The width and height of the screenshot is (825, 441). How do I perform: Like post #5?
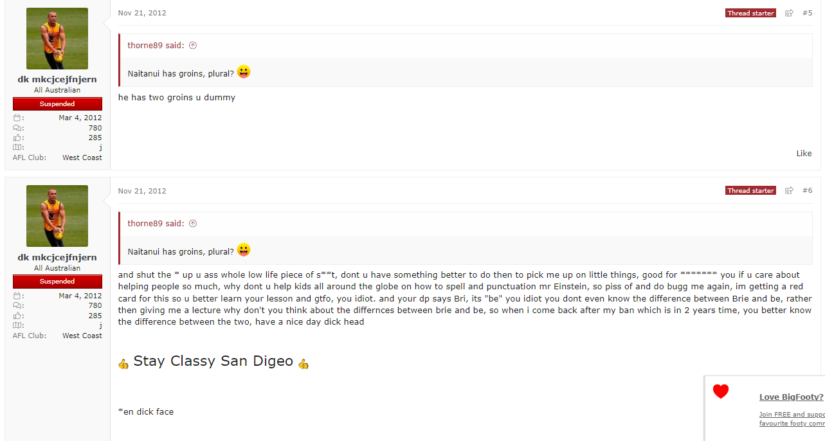pyautogui.click(x=804, y=153)
